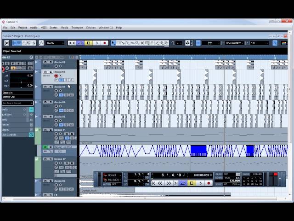This screenshot has height=221, width=294.
Task: Open the Use Quantize dropdown
Action: tap(234, 43)
